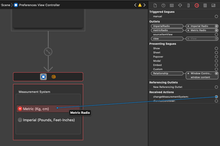This screenshot has width=220, height=146.
Task: Select the Connections inspector arrow icon
Action: pyautogui.click(x=197, y=5)
